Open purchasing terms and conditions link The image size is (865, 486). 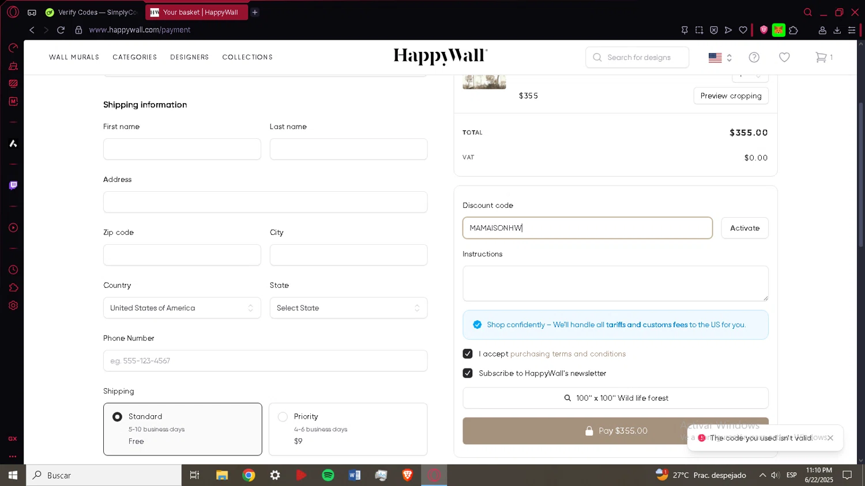(568, 354)
